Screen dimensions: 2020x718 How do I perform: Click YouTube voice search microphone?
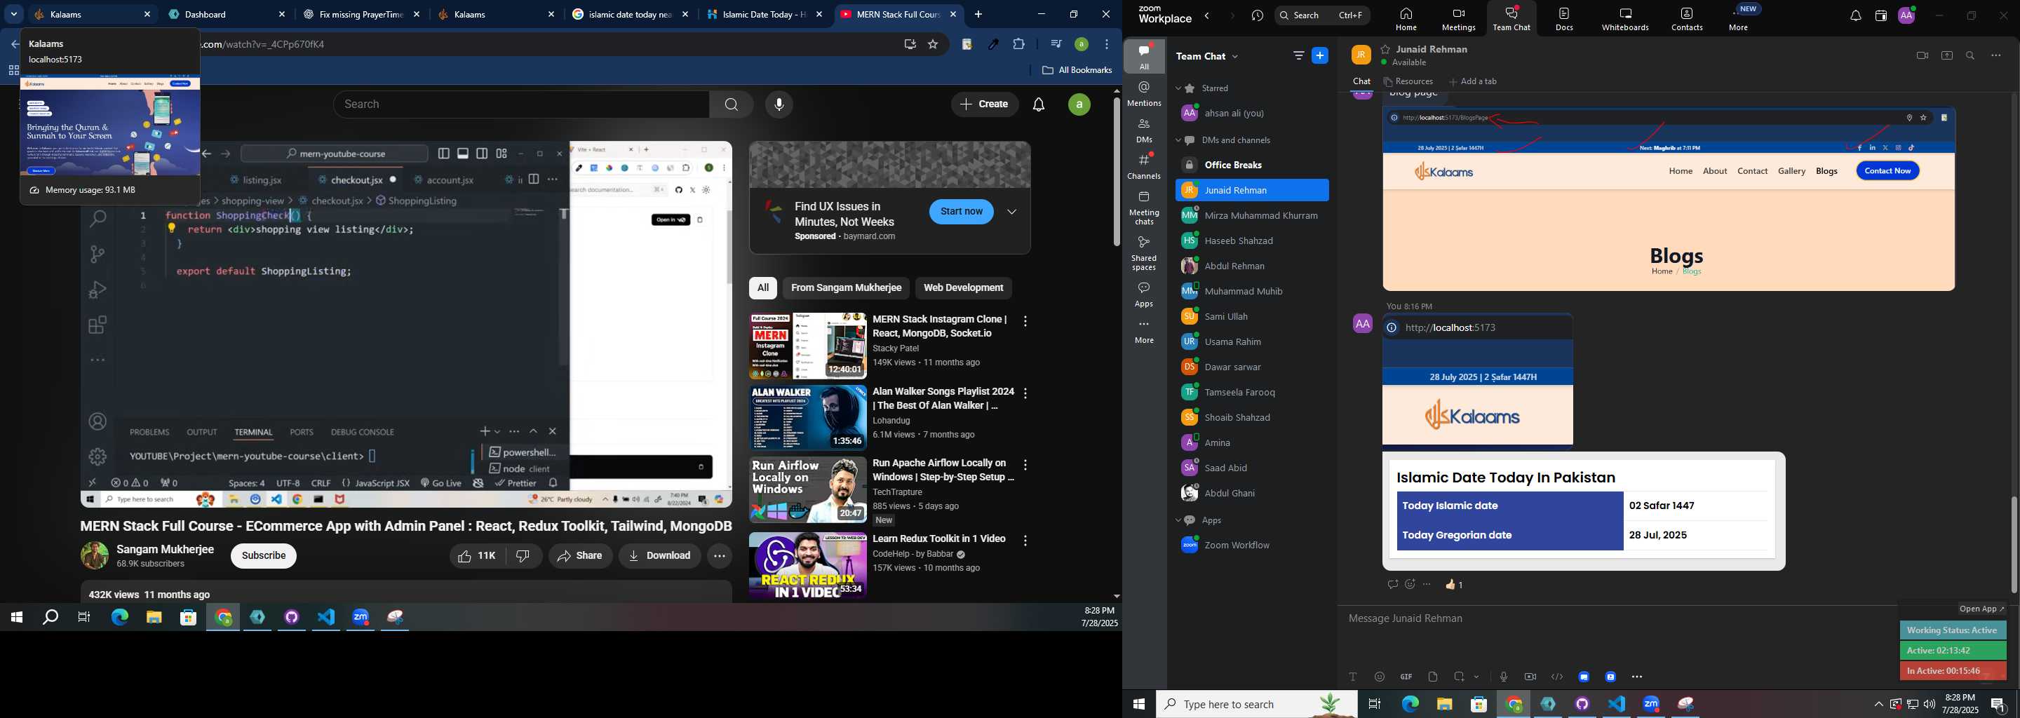pos(779,104)
